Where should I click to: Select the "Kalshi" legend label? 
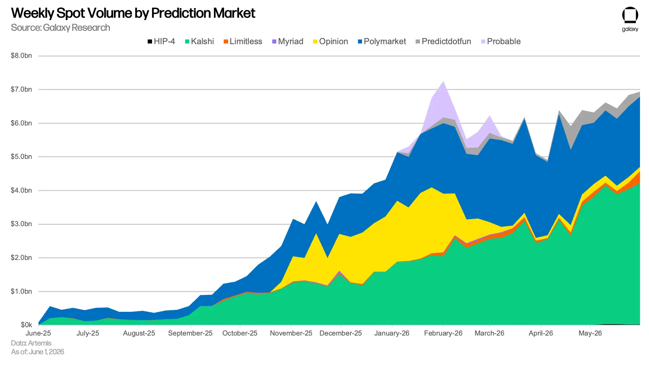pos(202,41)
